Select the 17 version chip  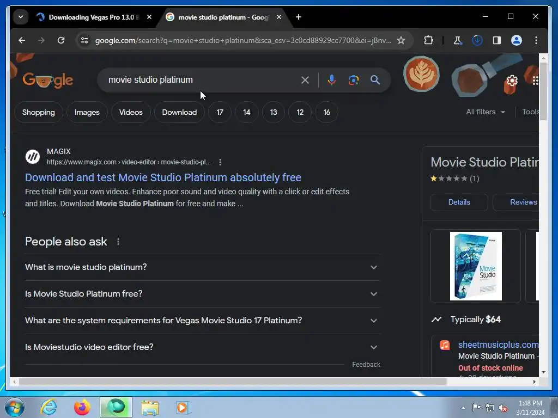point(220,112)
